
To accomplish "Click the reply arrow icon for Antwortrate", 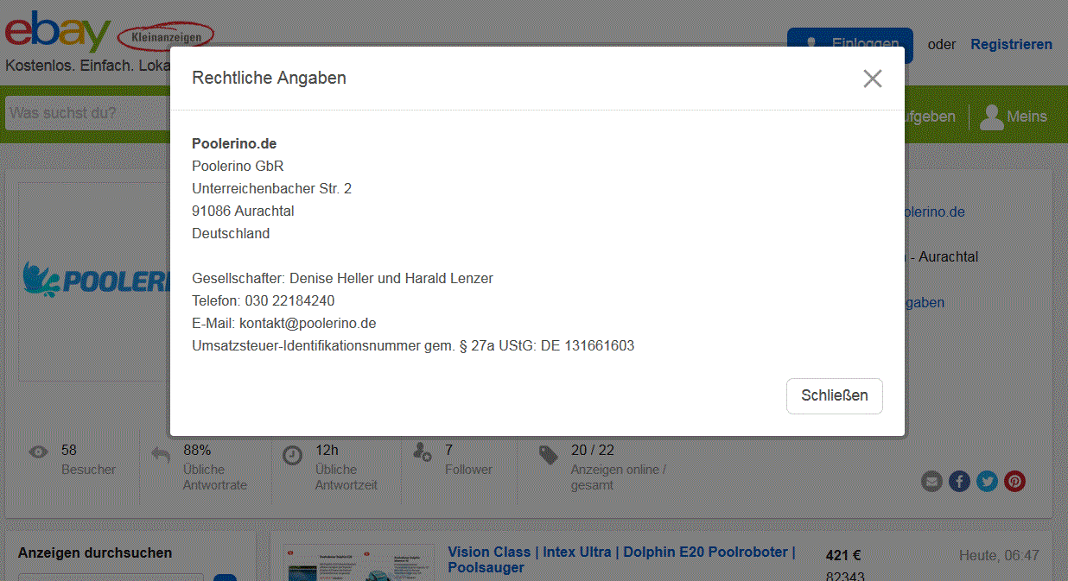I will click(x=161, y=454).
